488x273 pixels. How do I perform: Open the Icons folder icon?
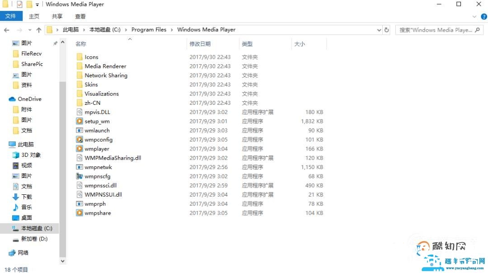pos(80,57)
